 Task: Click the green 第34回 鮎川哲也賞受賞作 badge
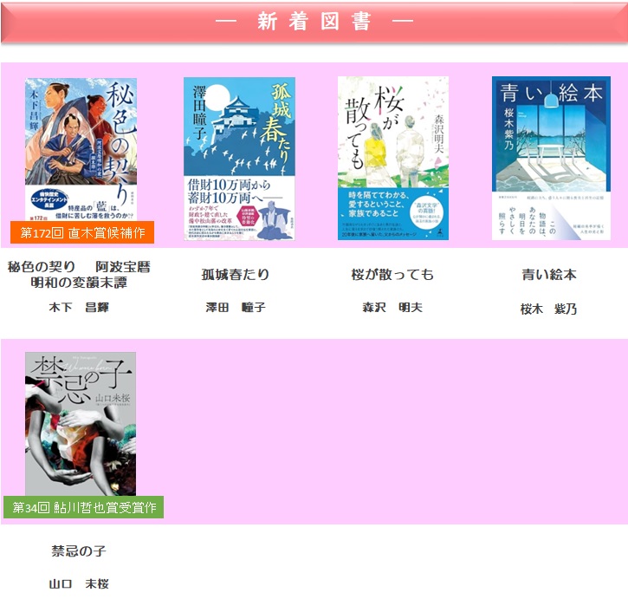(x=83, y=507)
